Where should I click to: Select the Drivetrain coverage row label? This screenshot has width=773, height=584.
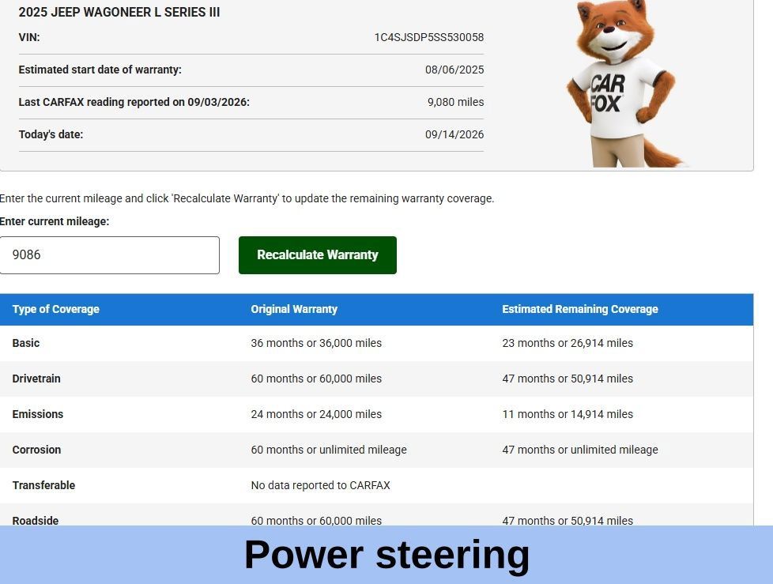[36, 379]
